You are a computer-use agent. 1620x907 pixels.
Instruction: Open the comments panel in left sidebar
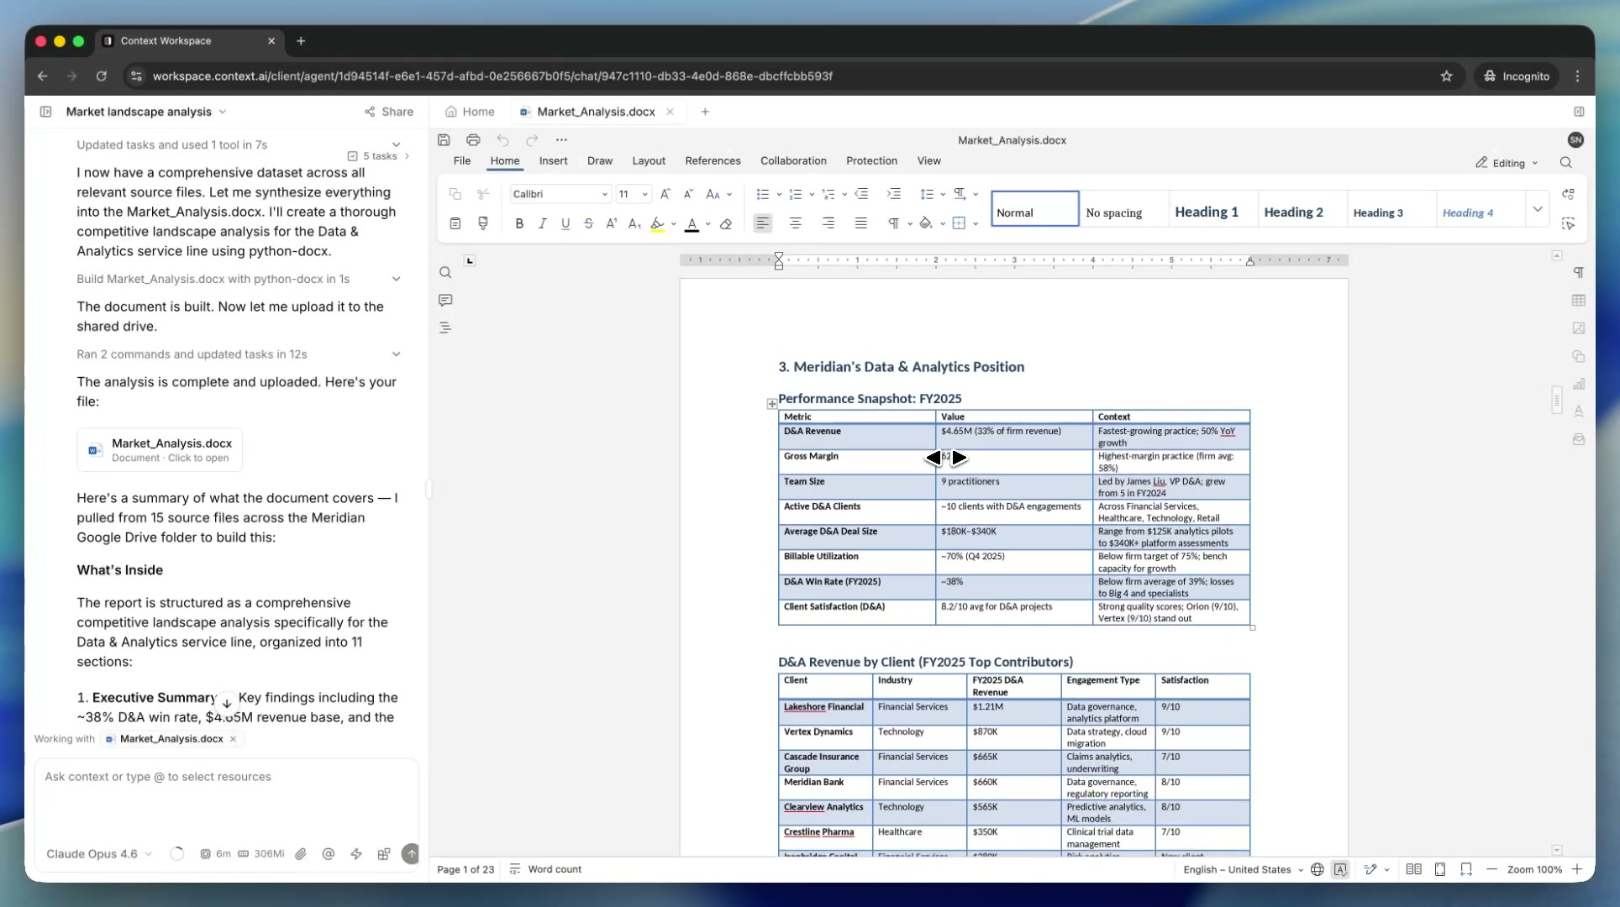pos(445,300)
